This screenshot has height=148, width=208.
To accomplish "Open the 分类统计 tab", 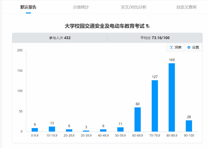I will (x=81, y=7).
